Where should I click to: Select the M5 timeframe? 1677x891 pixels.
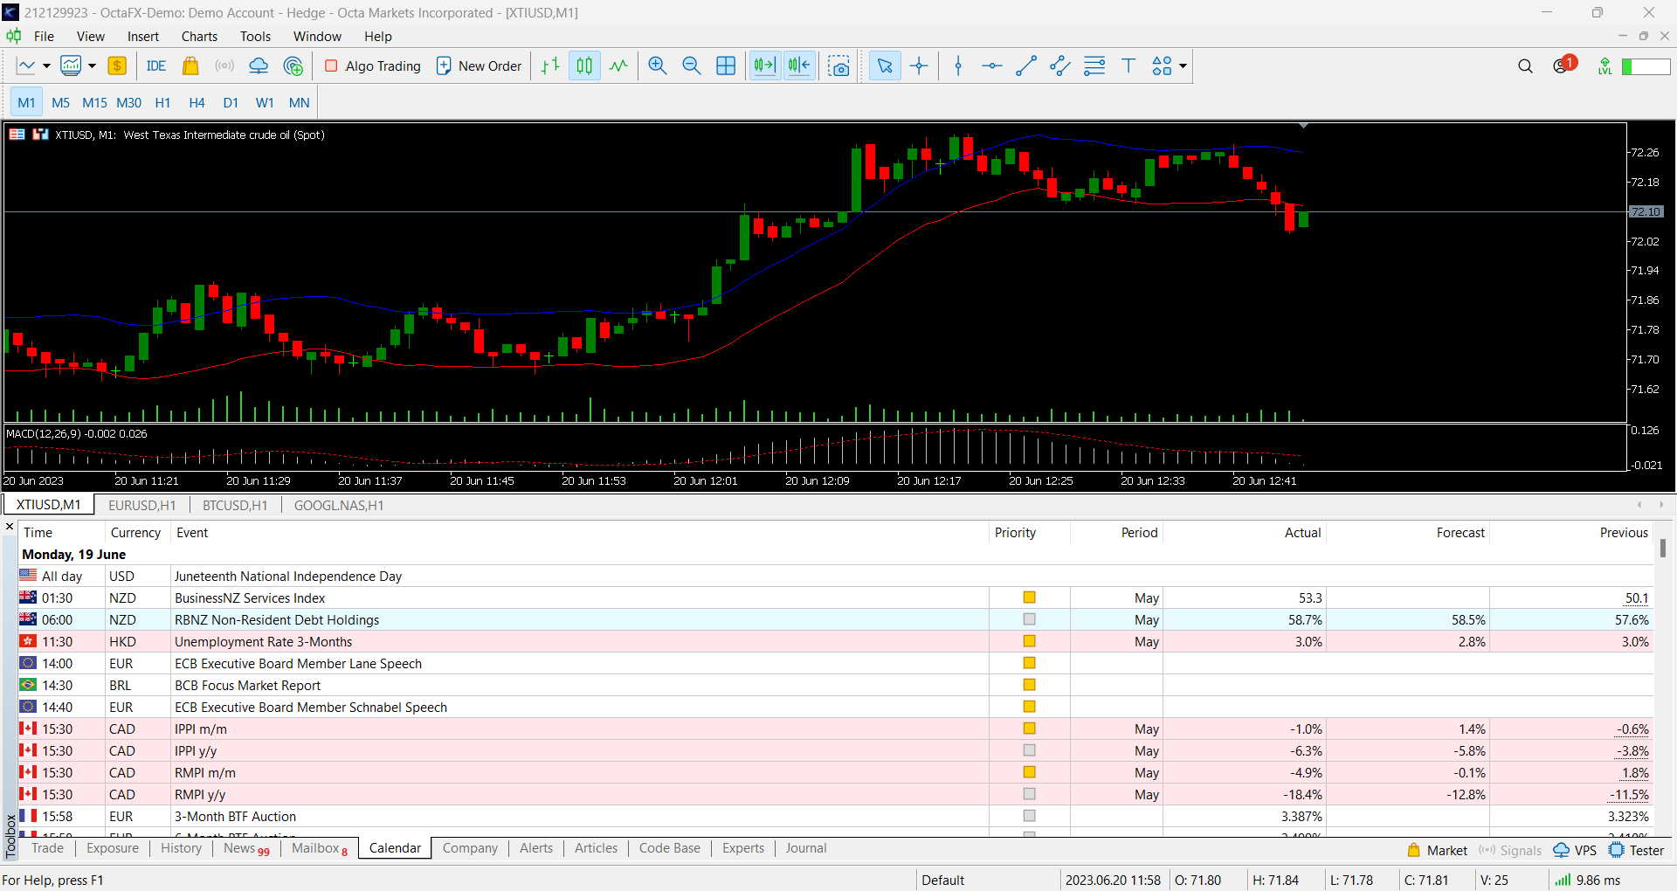[x=60, y=102]
